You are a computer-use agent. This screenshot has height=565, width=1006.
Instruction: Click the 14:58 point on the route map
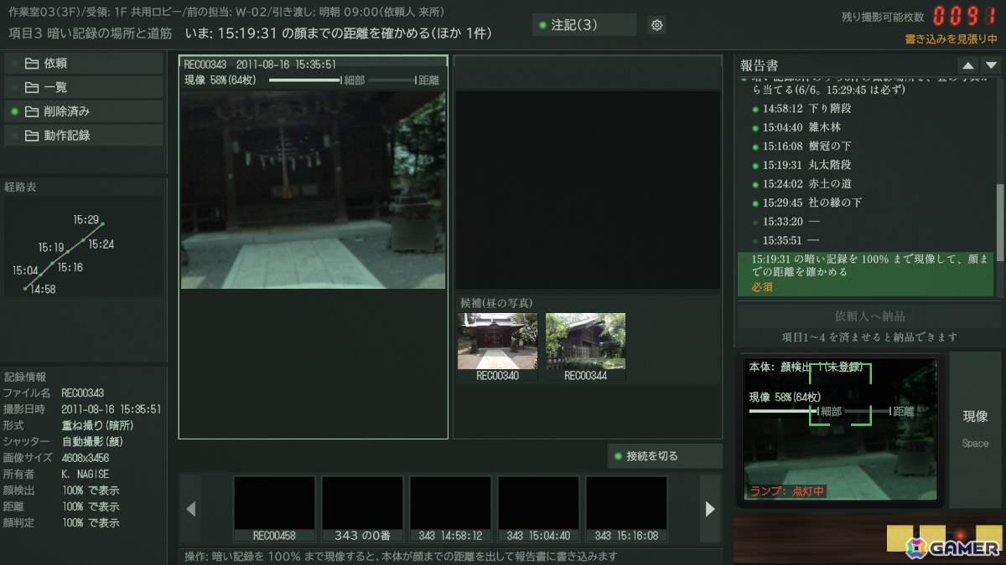click(25, 289)
